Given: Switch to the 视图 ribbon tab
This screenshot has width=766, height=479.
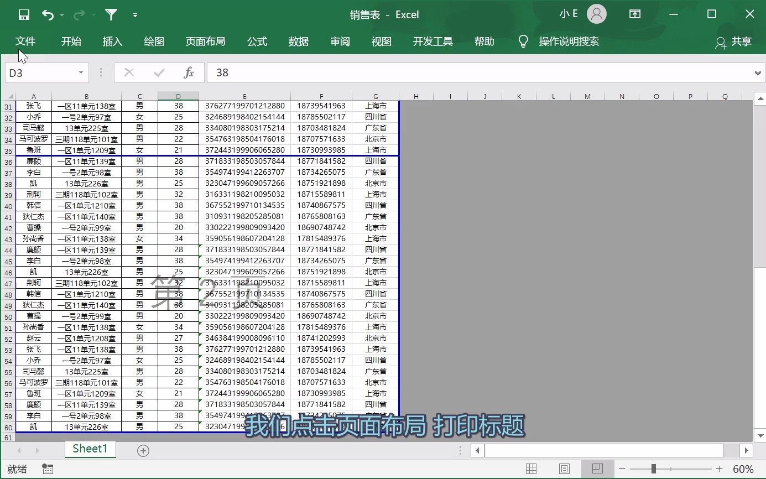Looking at the screenshot, I should tap(382, 41).
